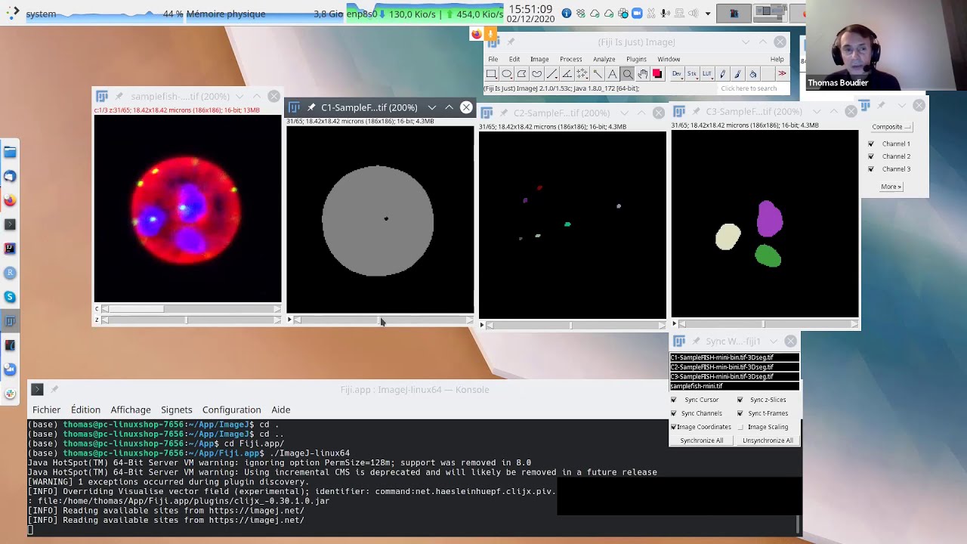Open the Édition menu in Konsole
The width and height of the screenshot is (967, 544).
(x=85, y=410)
